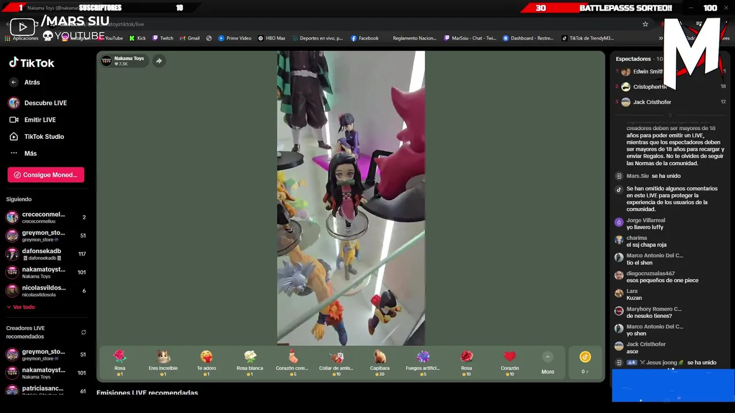Viewport: 735px width, 413px height.
Task: Send the Rosa blanca gift
Action: coord(250,363)
